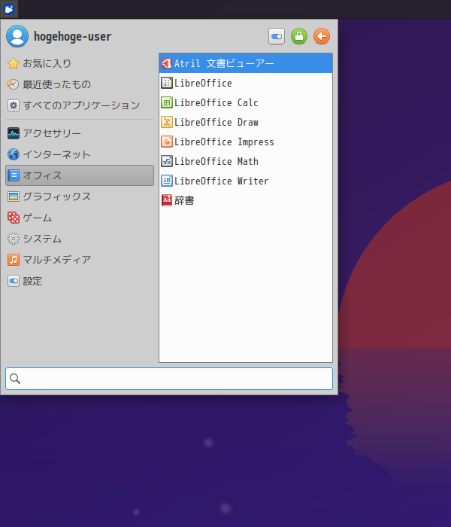This screenshot has width=451, height=527.
Task: Select the オフィス category
Action: point(80,175)
